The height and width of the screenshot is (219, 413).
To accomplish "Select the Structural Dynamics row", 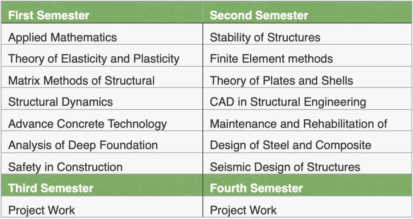I will click(60, 102).
